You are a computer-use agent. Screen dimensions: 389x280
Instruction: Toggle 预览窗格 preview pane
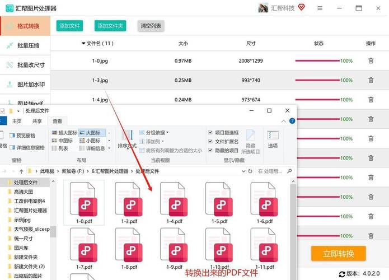[22, 136]
